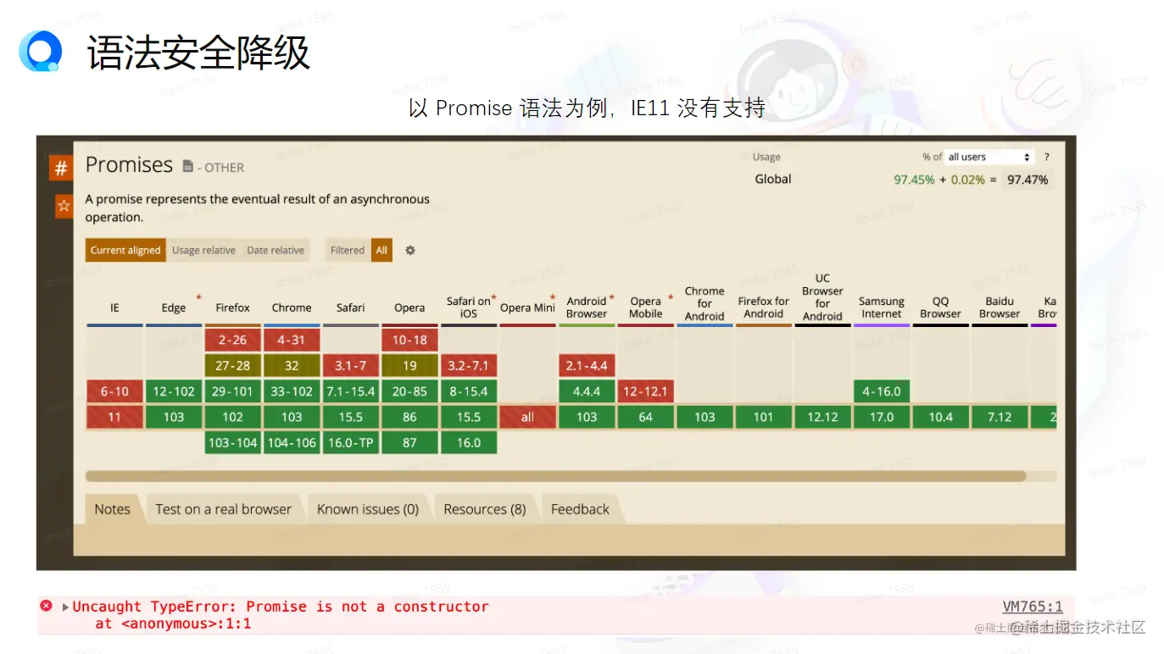Click the Samsung Internet 4-16.0 cell

click(x=882, y=391)
